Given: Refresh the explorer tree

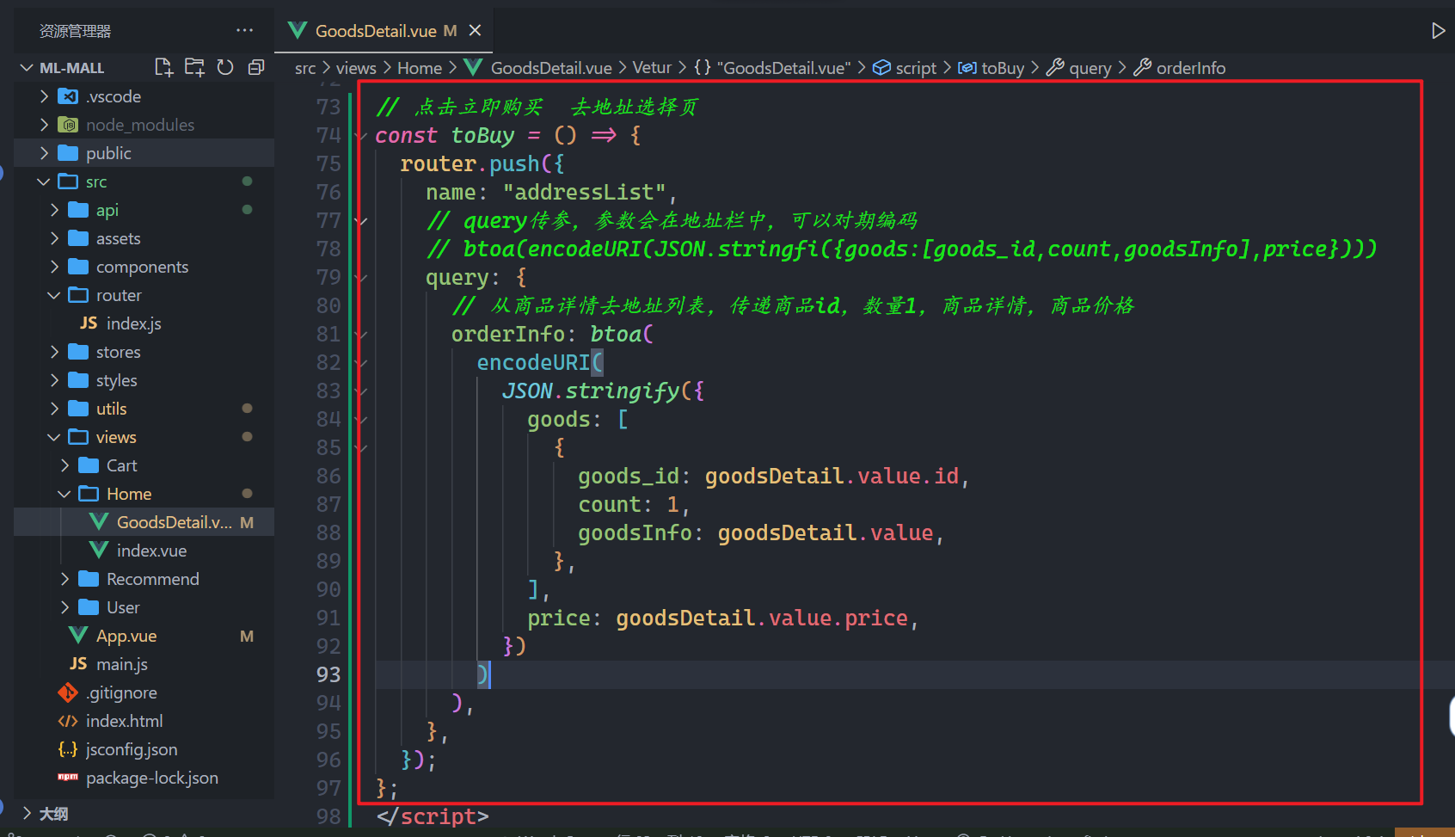Looking at the screenshot, I should [x=225, y=67].
